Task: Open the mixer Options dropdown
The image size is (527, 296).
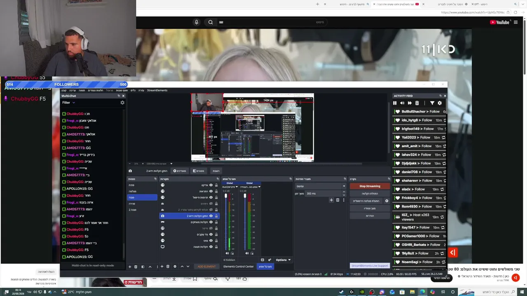Action: tap(283, 260)
